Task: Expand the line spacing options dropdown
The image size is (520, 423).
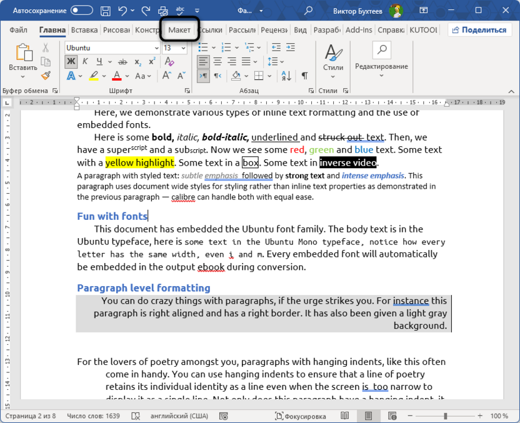Action: click(x=282, y=61)
